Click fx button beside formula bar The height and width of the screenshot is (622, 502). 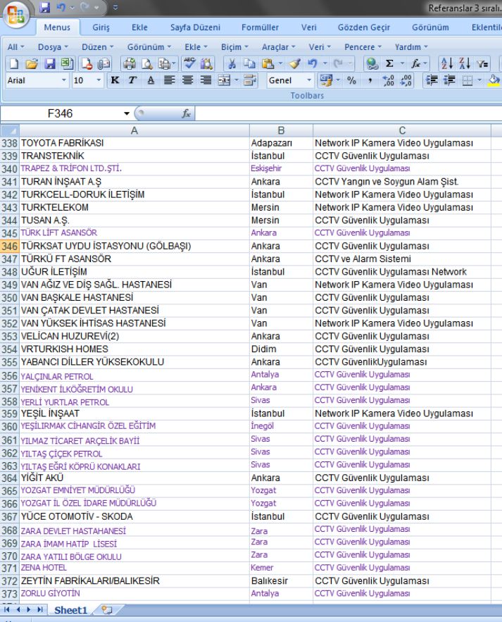[186, 114]
